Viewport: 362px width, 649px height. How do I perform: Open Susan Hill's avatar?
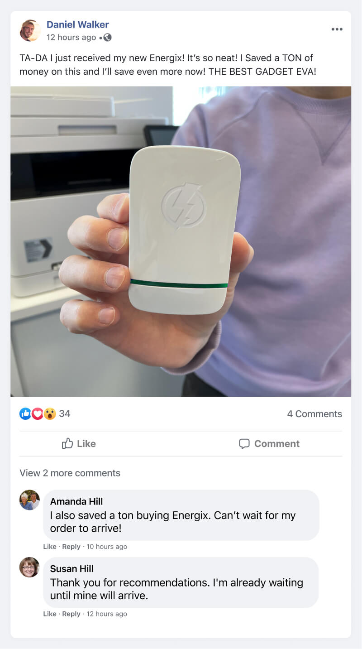click(x=29, y=567)
